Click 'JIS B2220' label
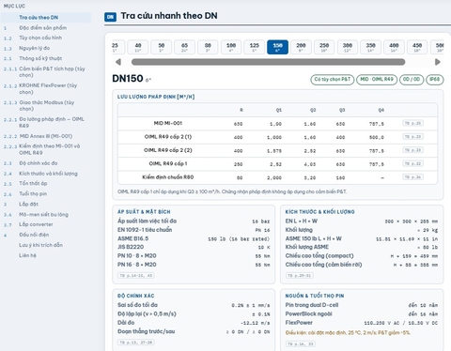 coord(131,247)
